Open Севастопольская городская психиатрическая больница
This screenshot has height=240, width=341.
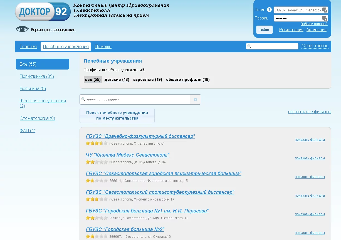point(164,174)
